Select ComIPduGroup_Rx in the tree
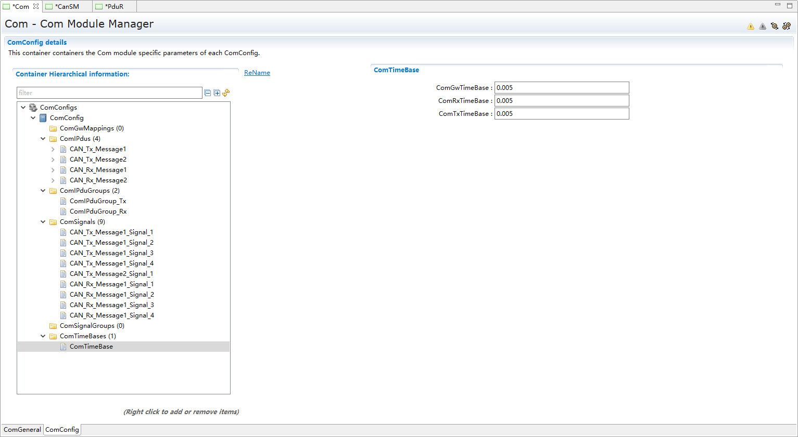Viewport: 798px width, 437px height. 98,211
